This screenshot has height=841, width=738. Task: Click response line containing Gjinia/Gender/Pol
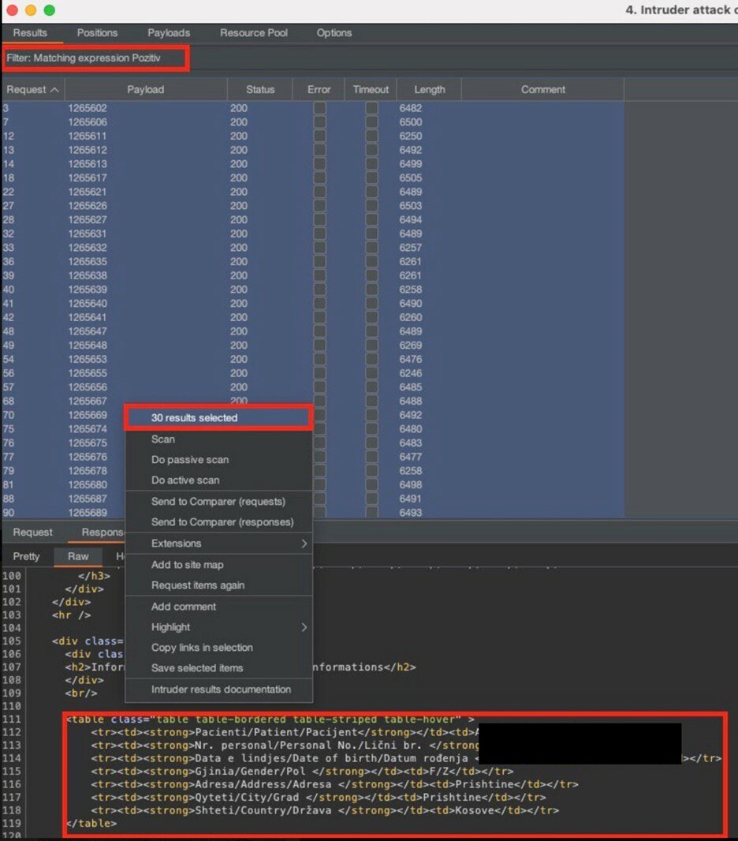[302, 772]
